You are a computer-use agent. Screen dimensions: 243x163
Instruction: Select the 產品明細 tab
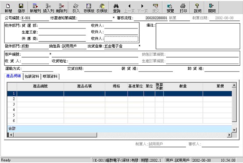click(14, 76)
